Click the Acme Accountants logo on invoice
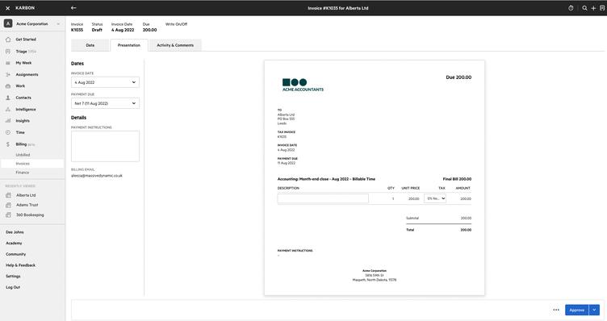This screenshot has height=321, width=607. [303, 85]
